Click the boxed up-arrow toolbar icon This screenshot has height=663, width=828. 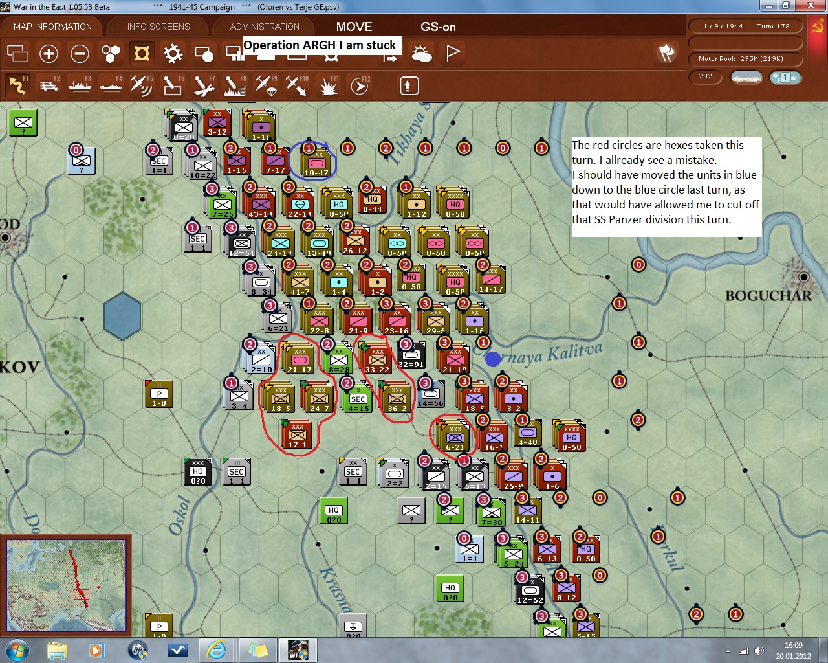(409, 85)
